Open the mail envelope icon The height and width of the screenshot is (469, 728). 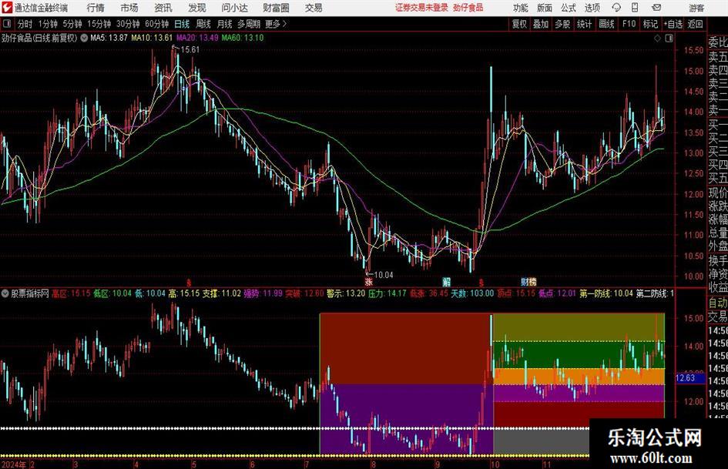(656, 8)
